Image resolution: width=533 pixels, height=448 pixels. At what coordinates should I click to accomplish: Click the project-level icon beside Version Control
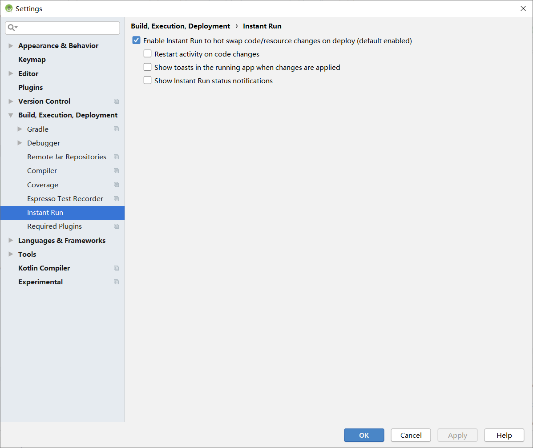point(116,101)
